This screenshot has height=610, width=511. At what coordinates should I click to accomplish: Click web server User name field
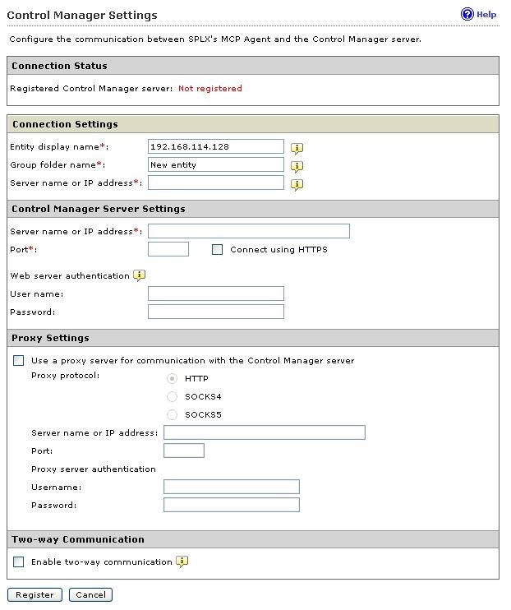click(216, 293)
